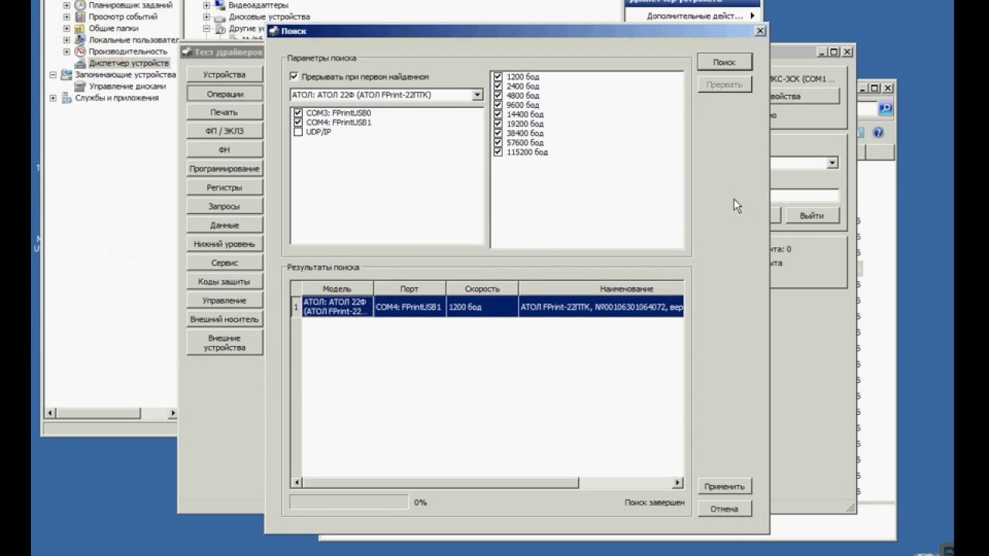
Task: Open the Запросы section
Action: coord(224,206)
